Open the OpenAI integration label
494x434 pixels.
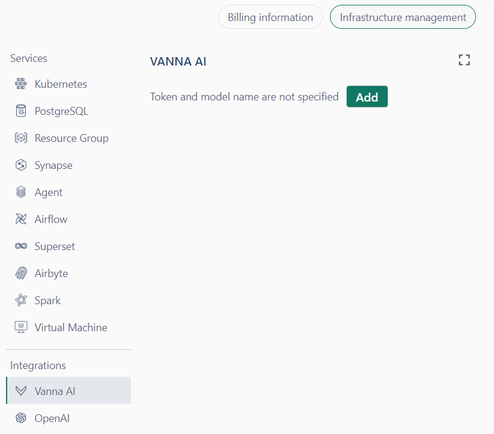pyautogui.click(x=52, y=418)
